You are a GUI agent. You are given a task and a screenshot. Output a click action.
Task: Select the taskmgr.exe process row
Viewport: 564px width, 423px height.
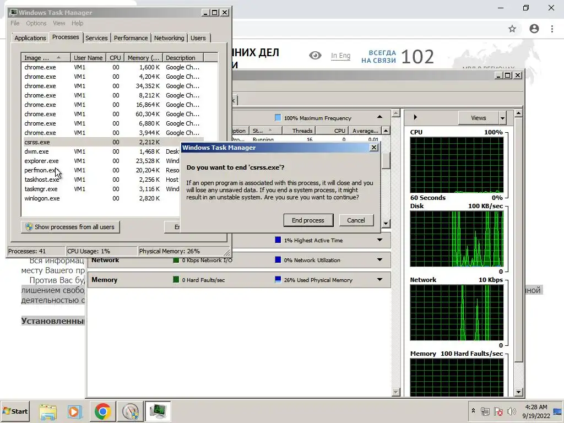[102, 189]
